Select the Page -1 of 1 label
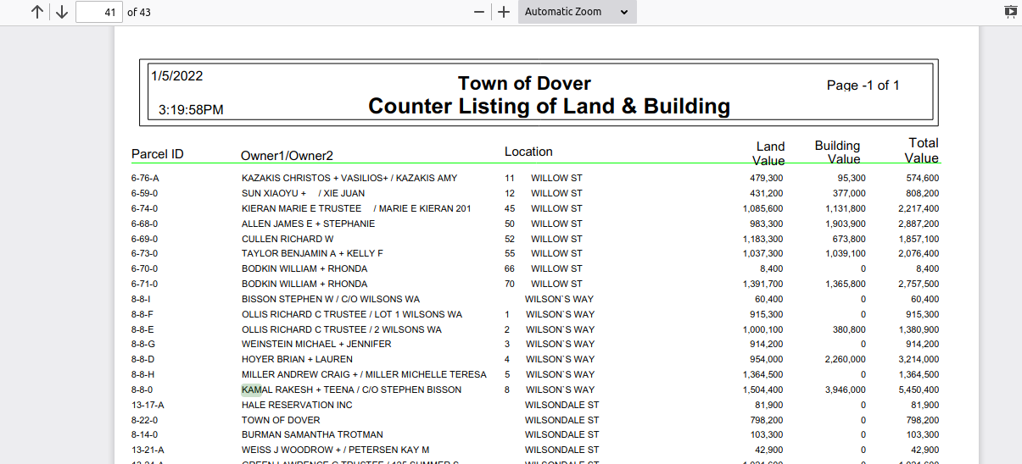The width and height of the screenshot is (1022, 464). tap(863, 86)
